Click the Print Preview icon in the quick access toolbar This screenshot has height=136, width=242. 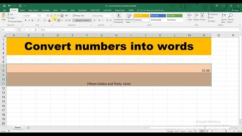pos(20,6)
